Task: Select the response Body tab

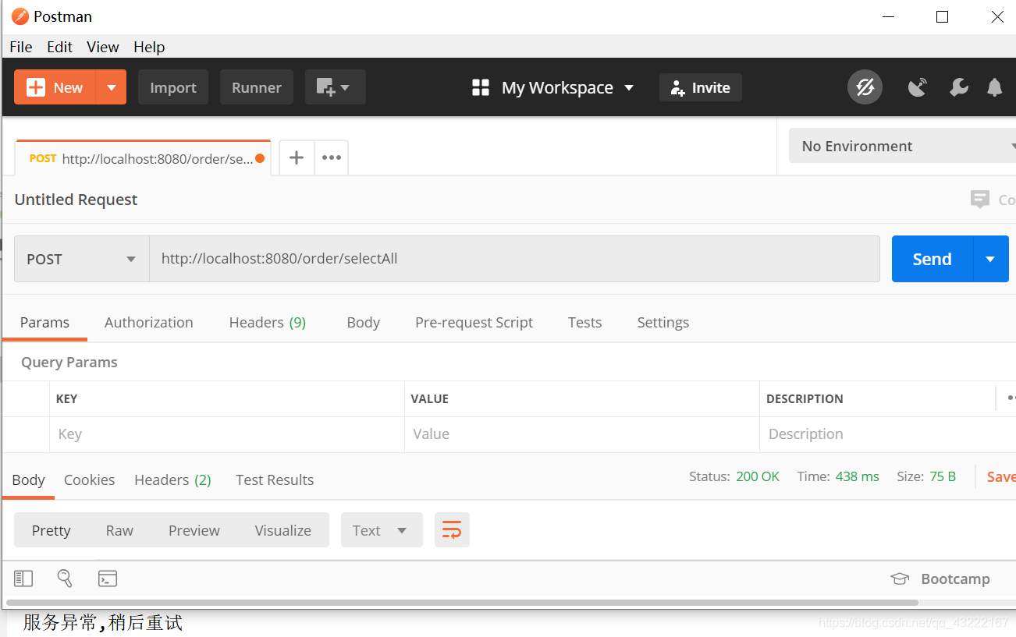Action: point(28,480)
